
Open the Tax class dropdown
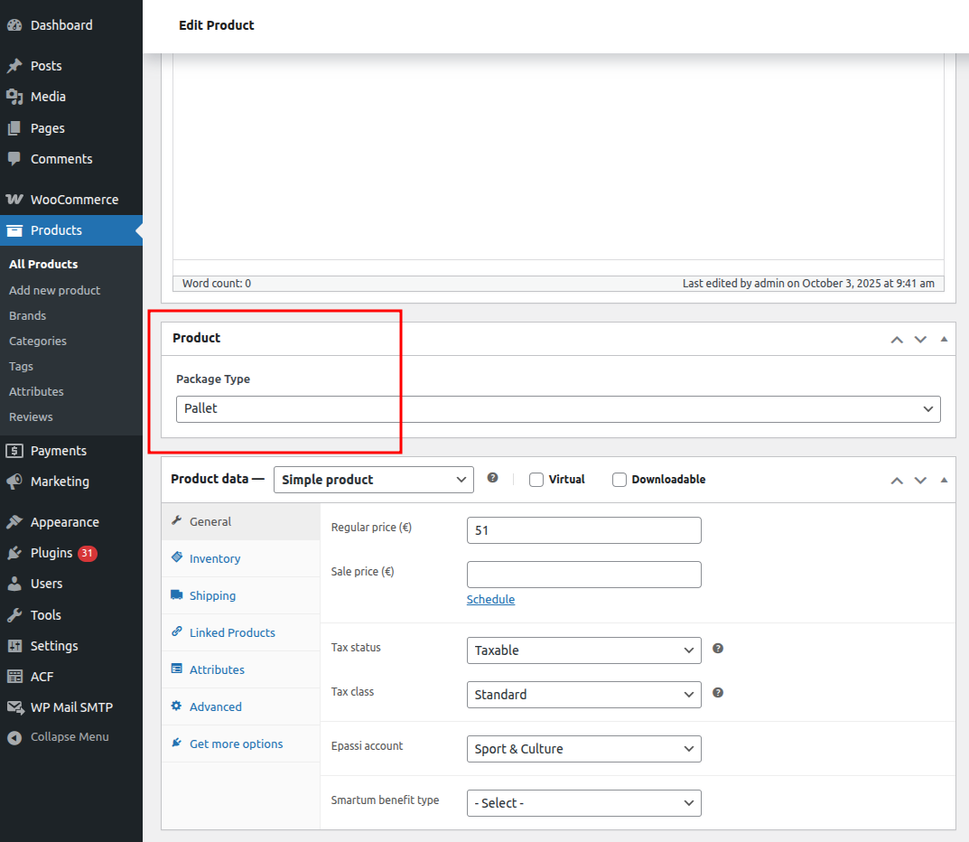tap(583, 695)
